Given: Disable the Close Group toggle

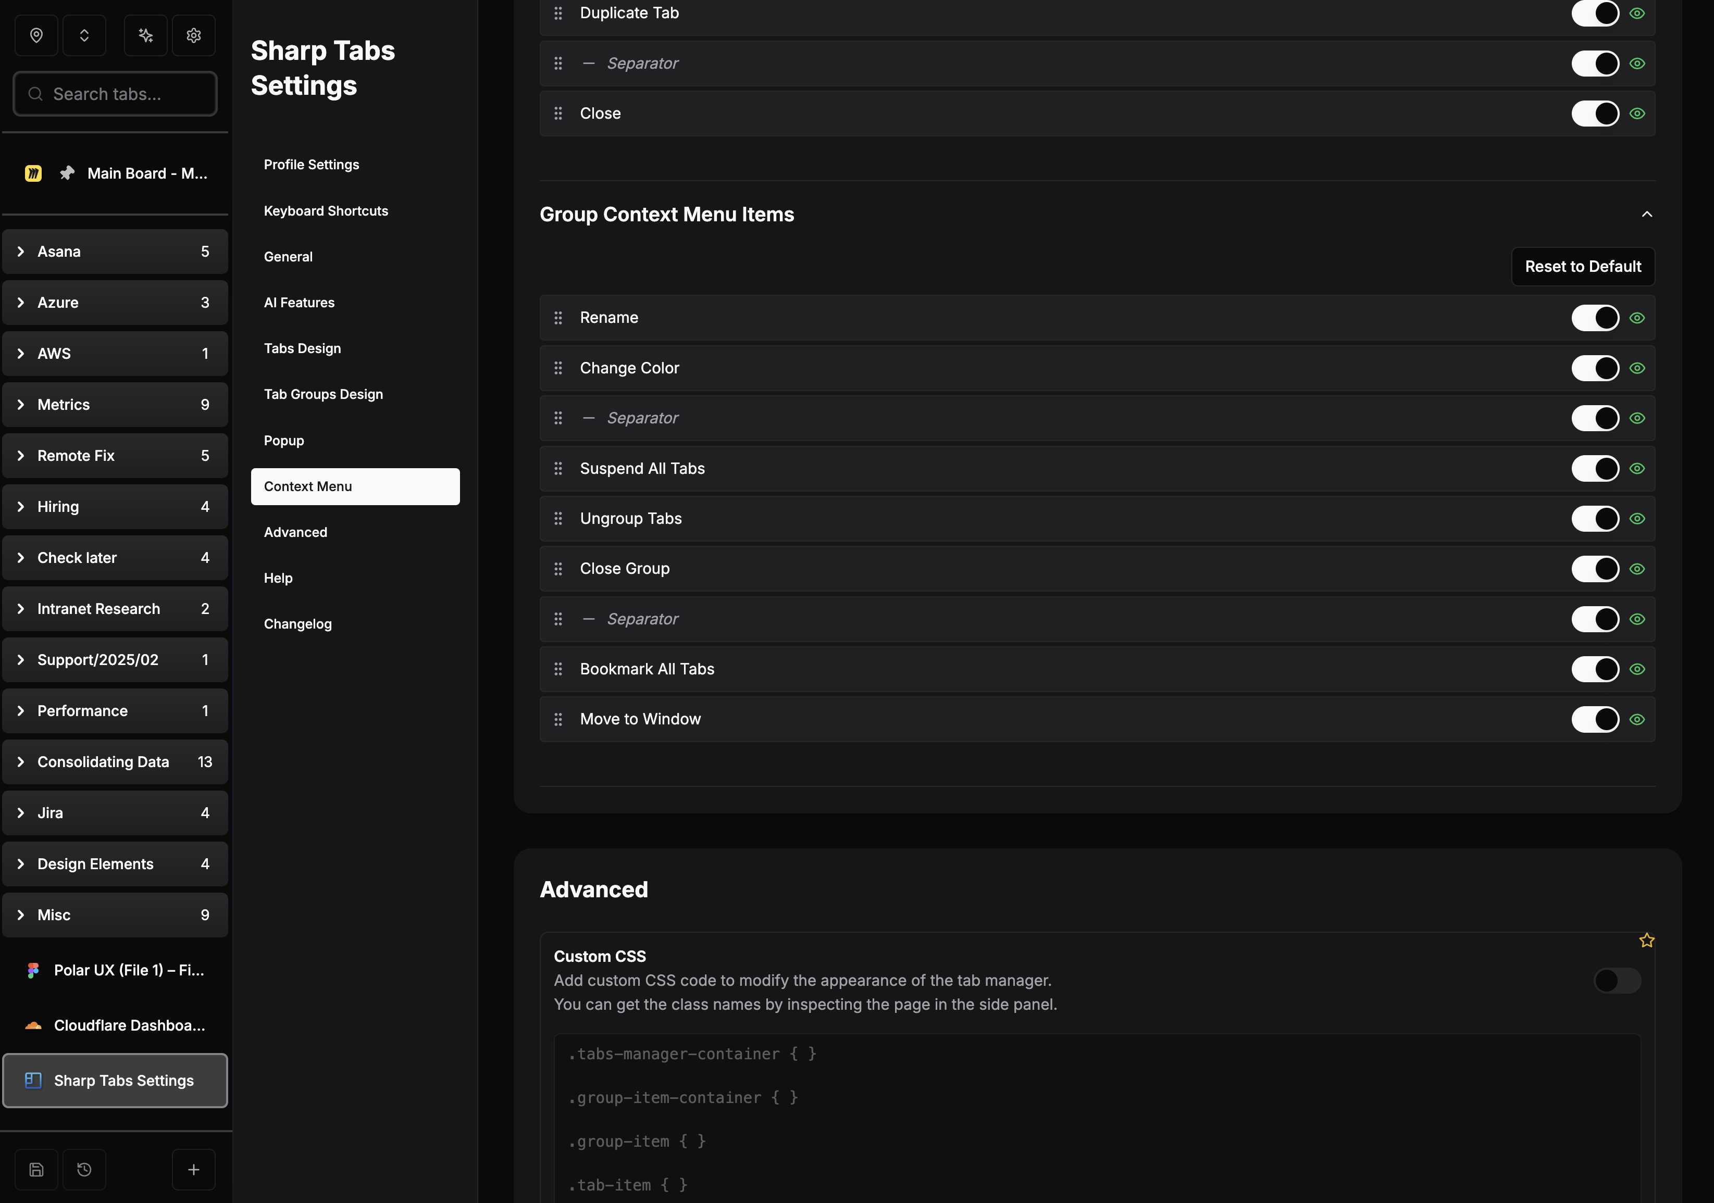Looking at the screenshot, I should click(x=1595, y=569).
